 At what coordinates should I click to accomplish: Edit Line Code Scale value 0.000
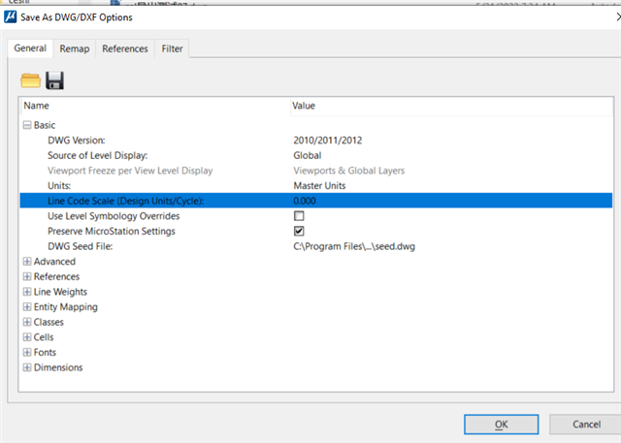tap(305, 201)
